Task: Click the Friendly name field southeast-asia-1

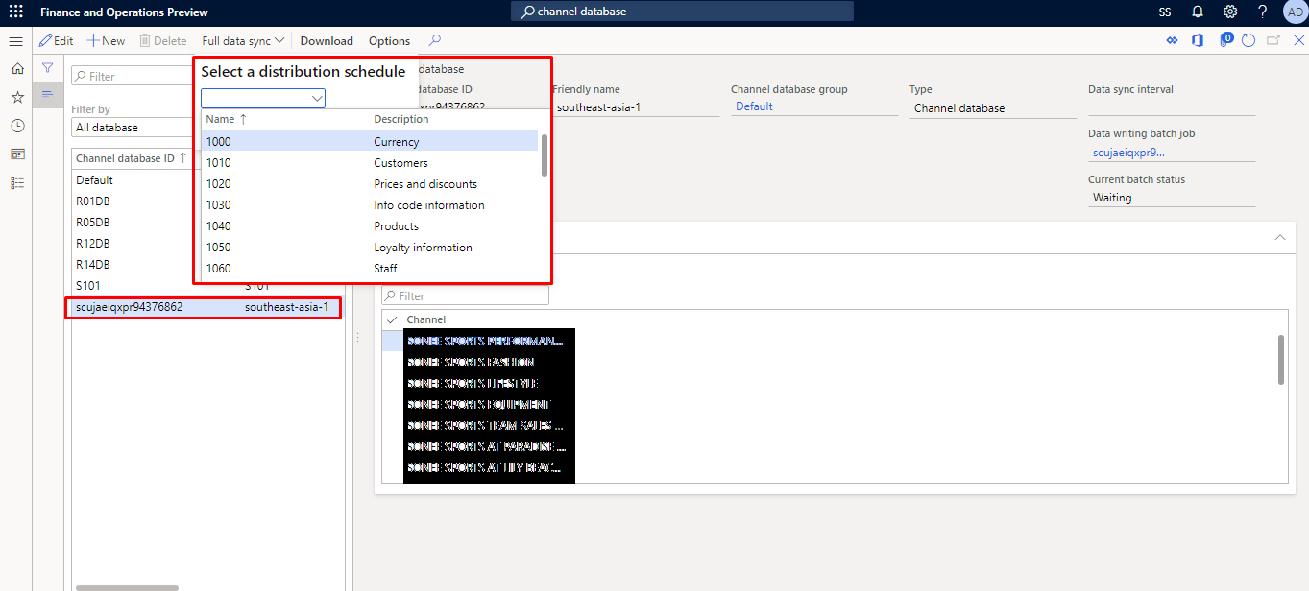Action: point(636,107)
